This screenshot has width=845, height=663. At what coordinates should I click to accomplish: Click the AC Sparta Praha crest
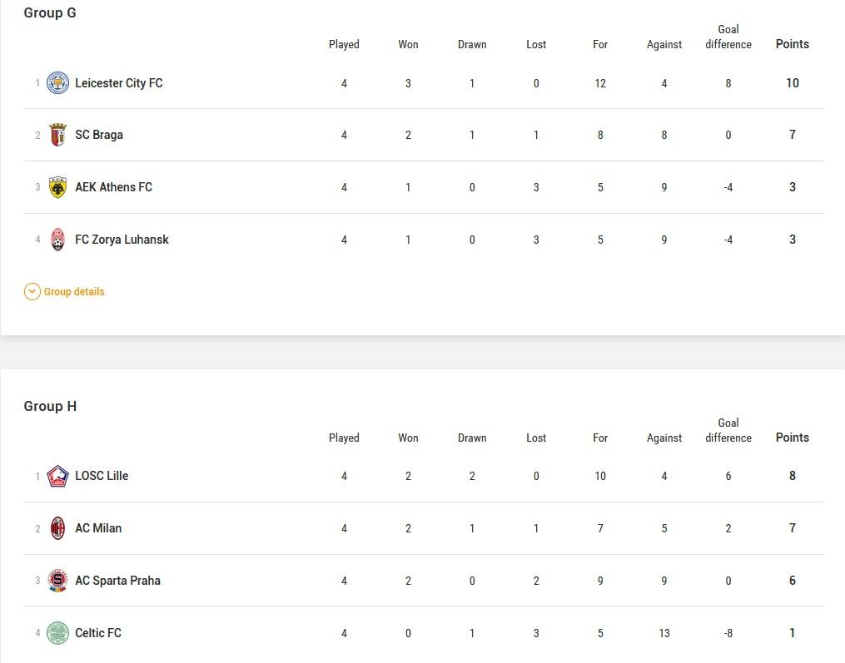pos(57,581)
